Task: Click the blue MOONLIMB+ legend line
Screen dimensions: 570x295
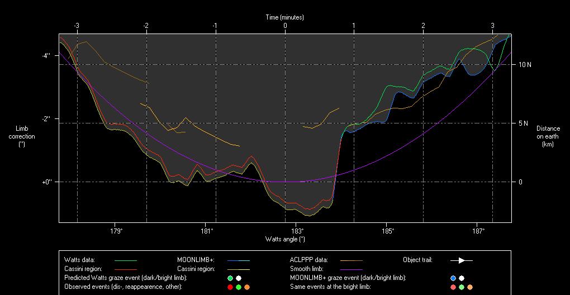Action: (x=238, y=260)
